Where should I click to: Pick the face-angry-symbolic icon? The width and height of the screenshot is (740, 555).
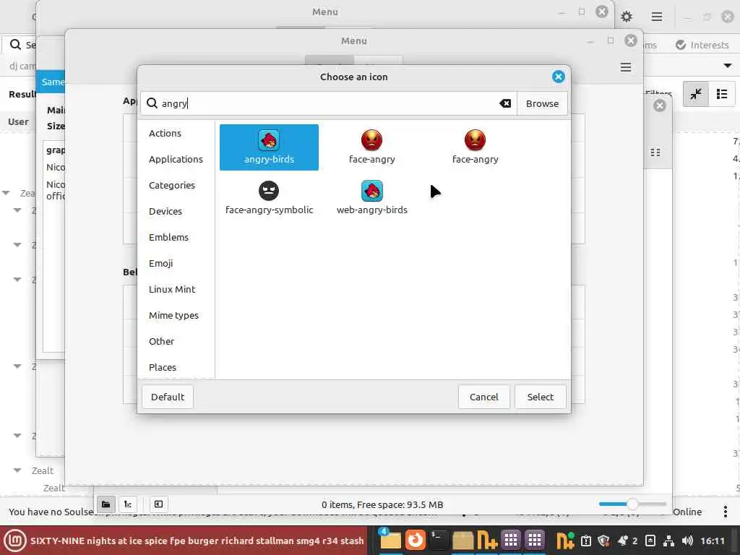[269, 198]
